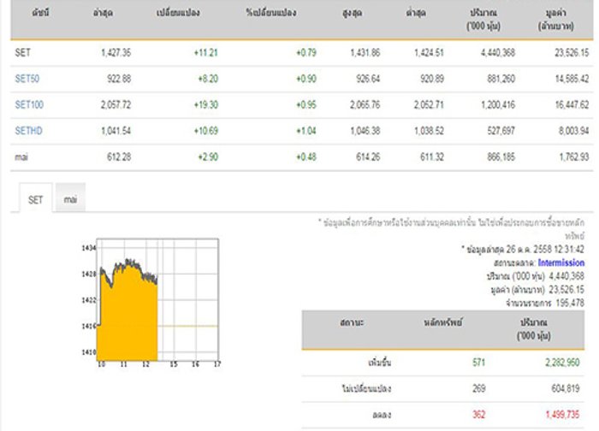This screenshot has width=599, height=431.
Task: Click SET50 volume 881,260
Action: click(x=501, y=79)
